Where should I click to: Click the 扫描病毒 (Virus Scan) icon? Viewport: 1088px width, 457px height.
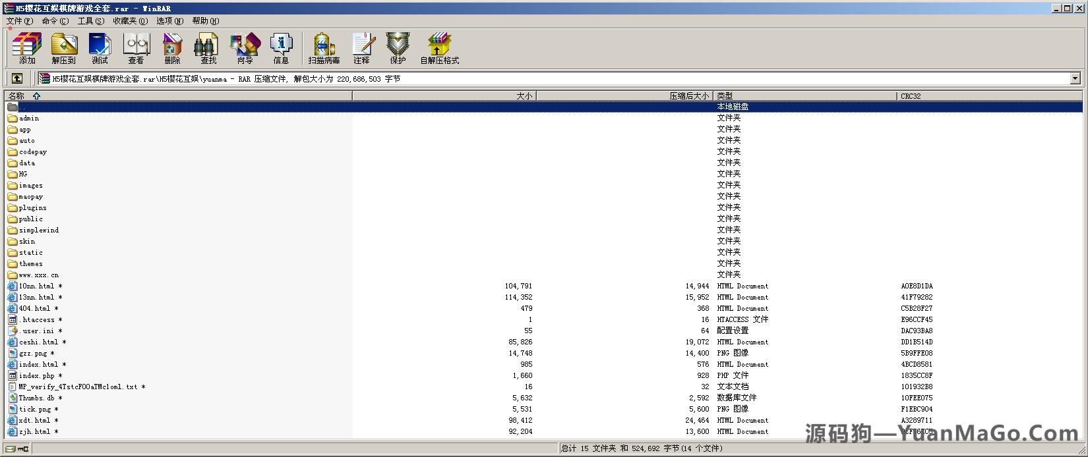coord(324,48)
